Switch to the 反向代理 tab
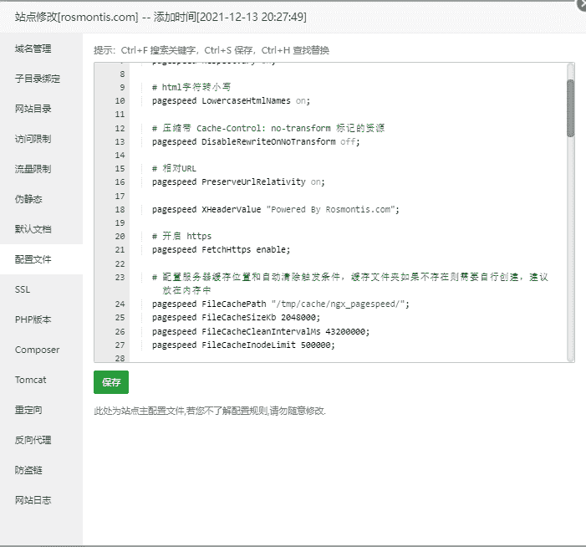The height and width of the screenshot is (547, 586). click(x=41, y=440)
